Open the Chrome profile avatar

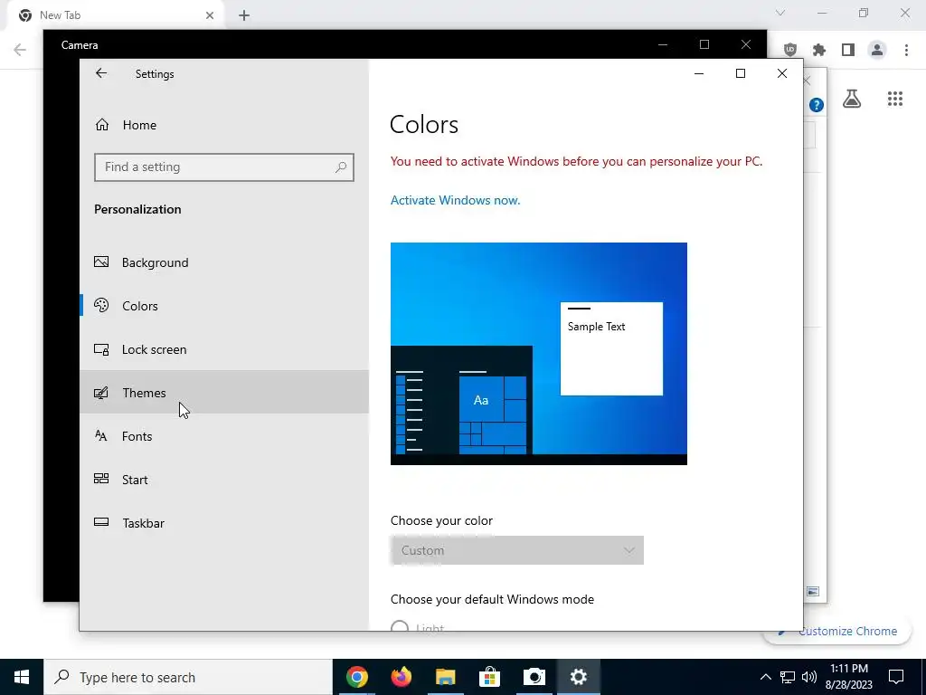877,50
